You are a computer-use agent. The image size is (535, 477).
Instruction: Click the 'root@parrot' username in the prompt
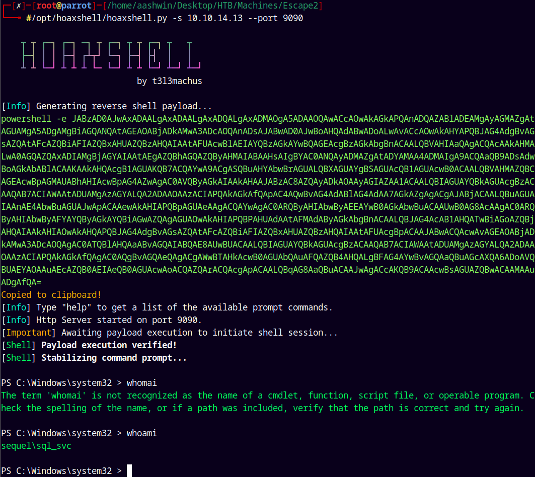64,6
